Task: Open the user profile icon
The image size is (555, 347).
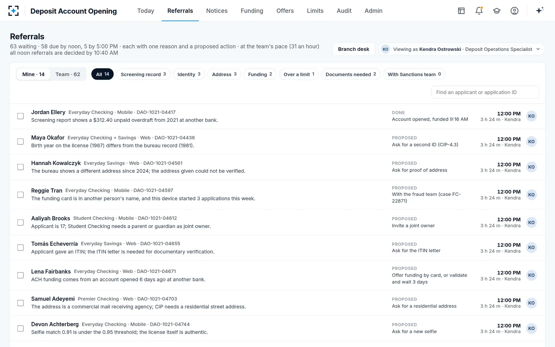Action: click(x=515, y=11)
